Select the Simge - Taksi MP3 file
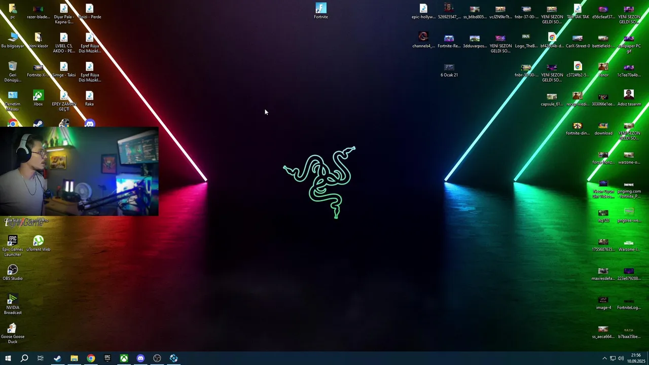Screen dimensions: 649x365 tap(64, 69)
